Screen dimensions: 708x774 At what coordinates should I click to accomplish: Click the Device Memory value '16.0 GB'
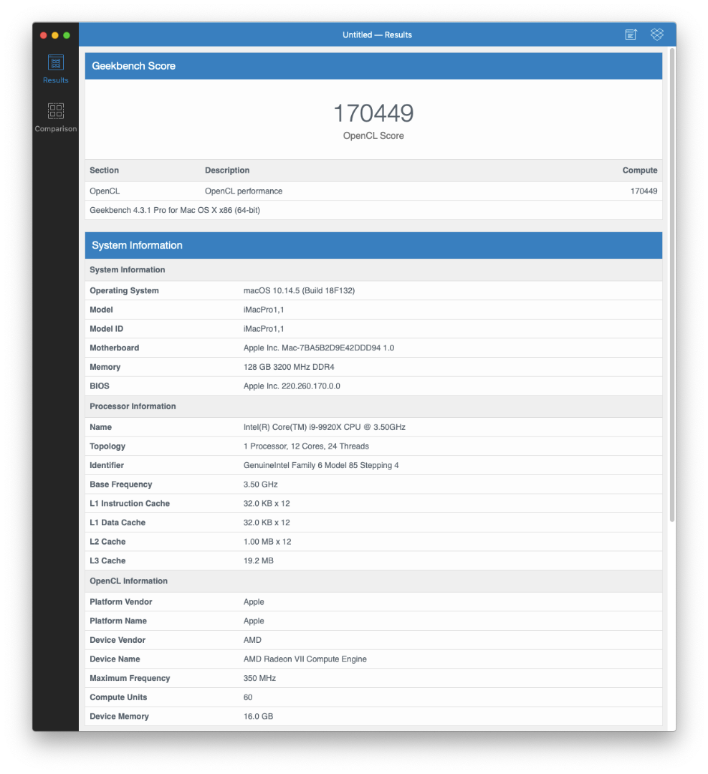258,717
